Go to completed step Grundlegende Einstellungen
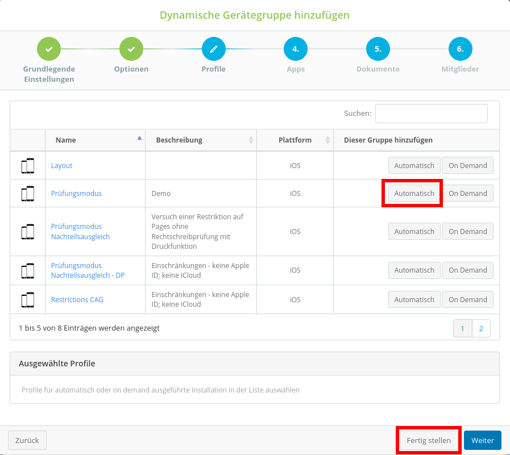The image size is (510, 455). click(x=49, y=49)
